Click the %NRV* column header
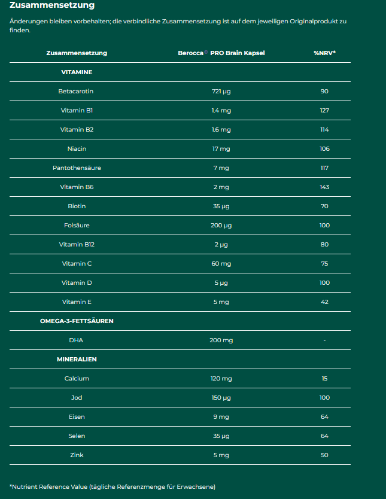 pos(324,53)
